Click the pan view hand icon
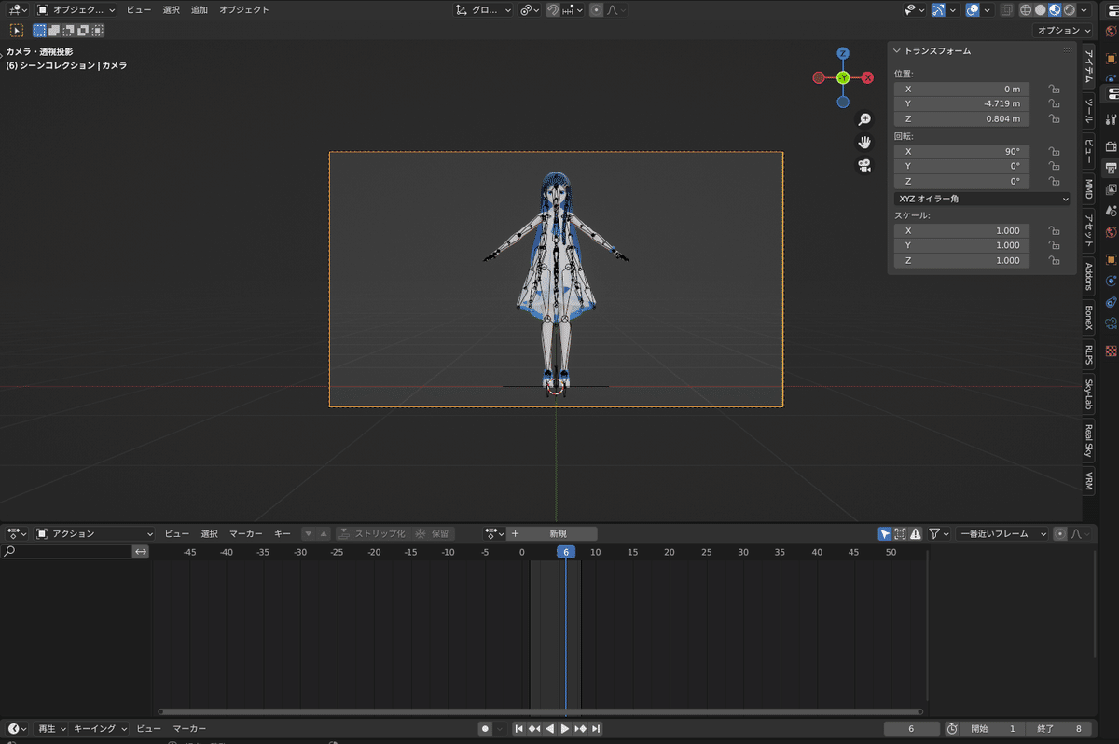This screenshot has width=1119, height=744. click(864, 142)
